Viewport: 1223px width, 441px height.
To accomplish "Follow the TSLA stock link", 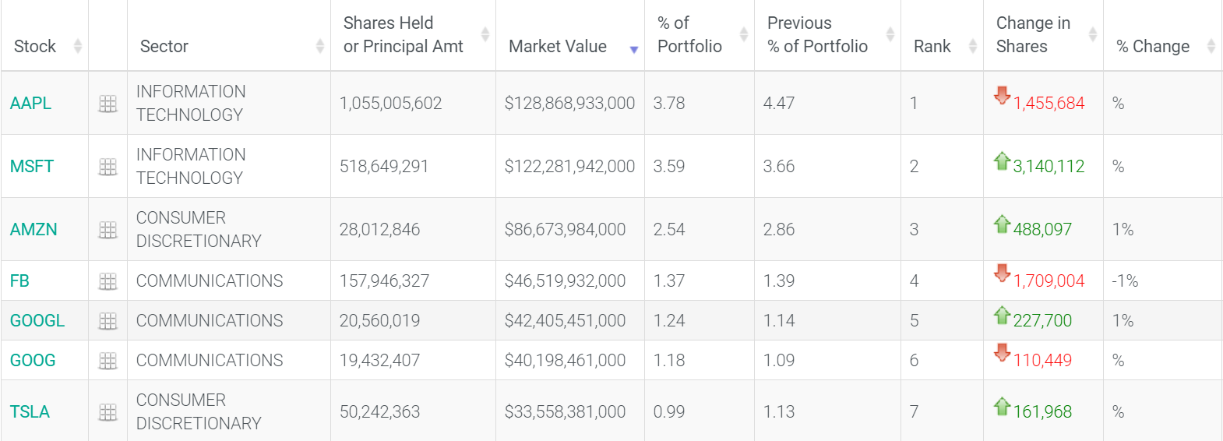I will [x=30, y=412].
